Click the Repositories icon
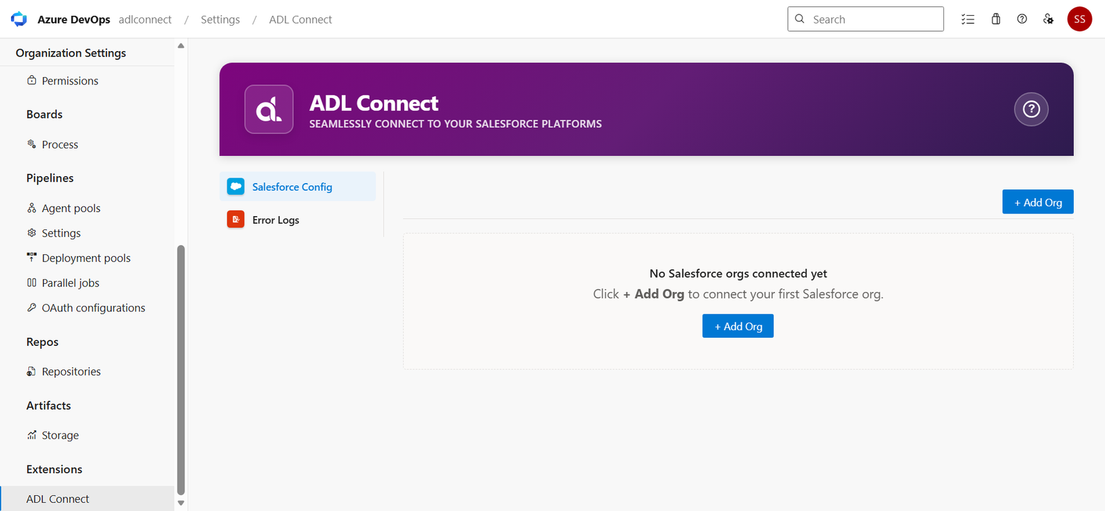 tap(32, 372)
